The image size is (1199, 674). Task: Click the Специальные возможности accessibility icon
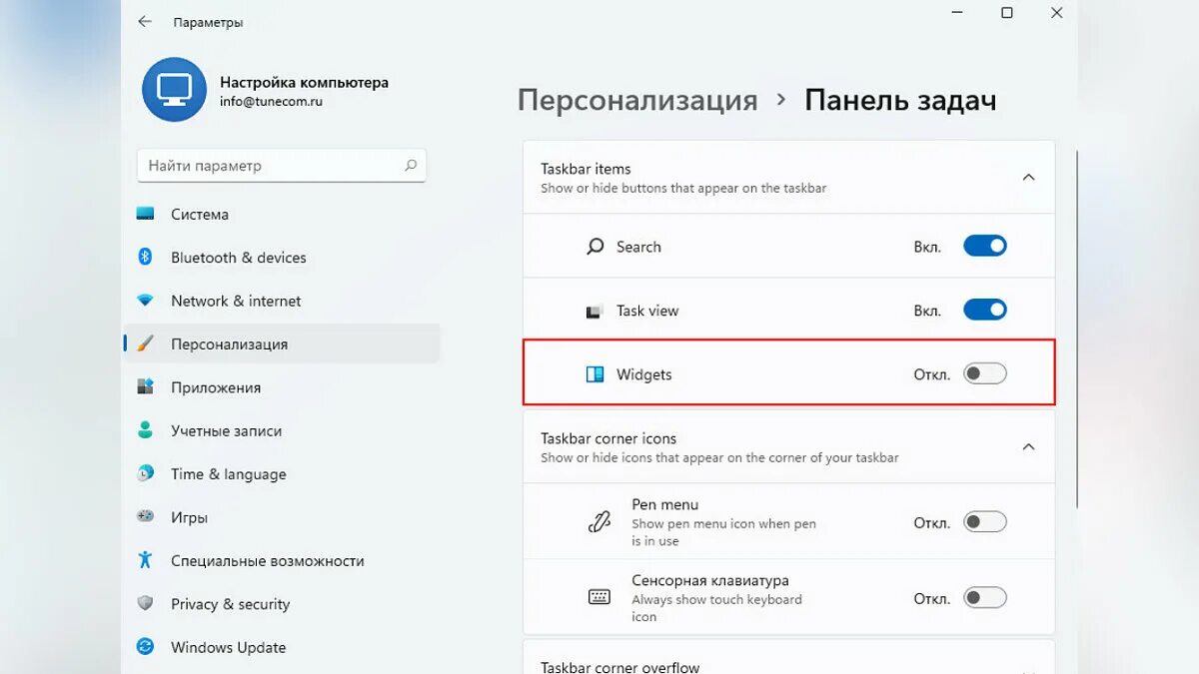point(145,560)
